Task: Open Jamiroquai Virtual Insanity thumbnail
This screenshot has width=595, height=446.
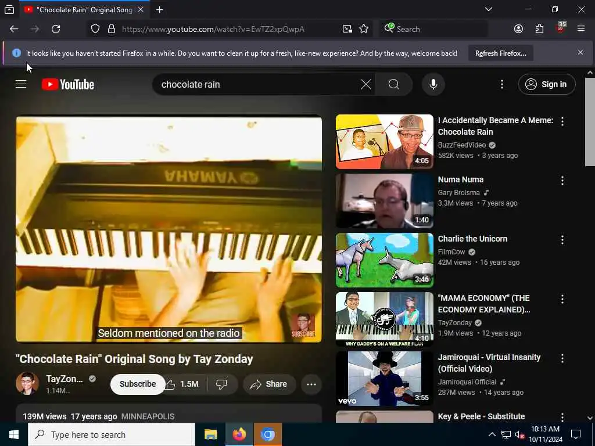Action: [x=385, y=379]
